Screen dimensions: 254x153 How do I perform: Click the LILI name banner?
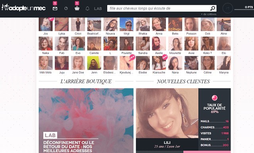click(x=167, y=142)
